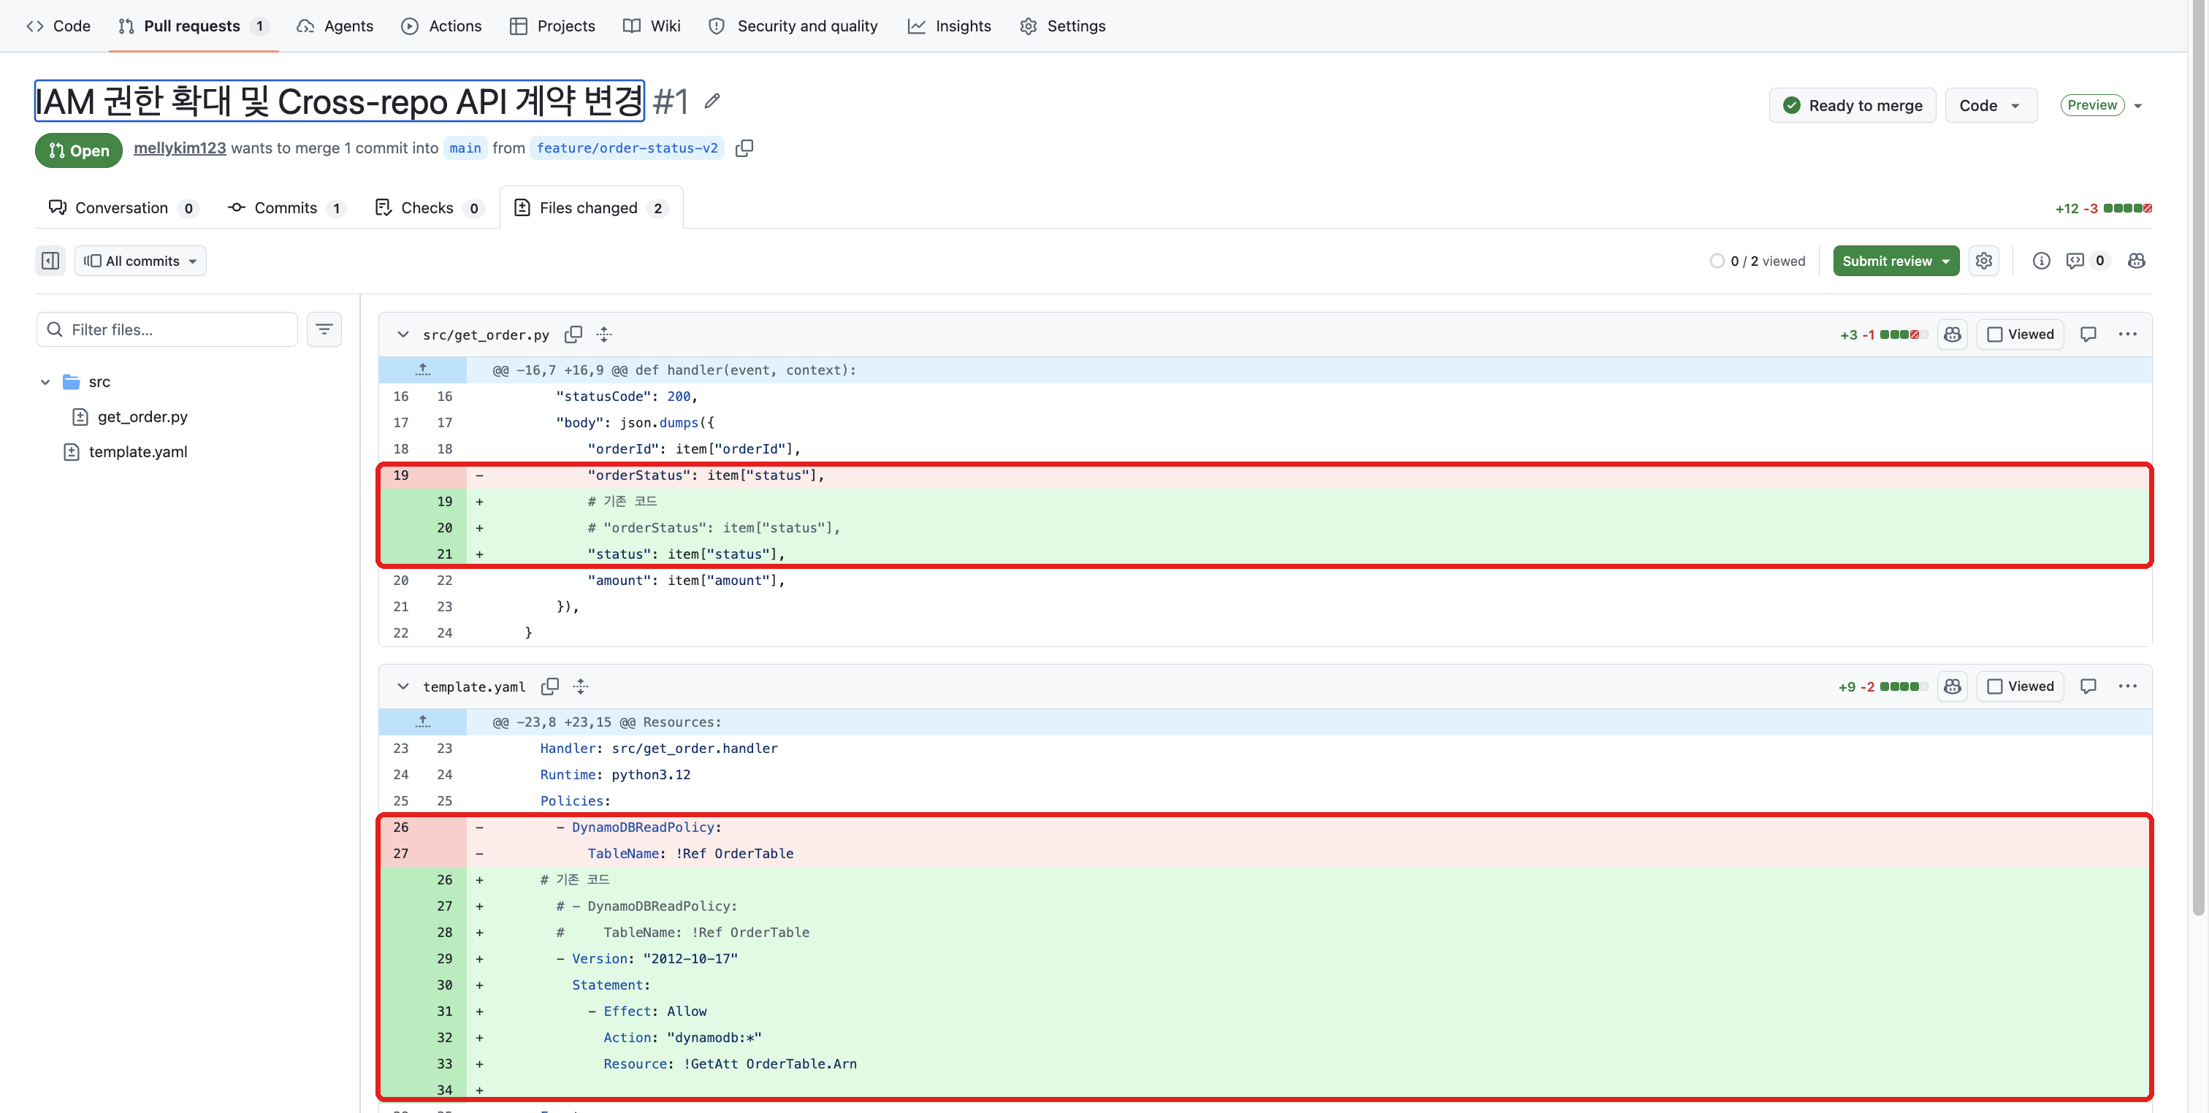Switch to the Checks tab
This screenshot has width=2209, height=1113.
click(430, 207)
